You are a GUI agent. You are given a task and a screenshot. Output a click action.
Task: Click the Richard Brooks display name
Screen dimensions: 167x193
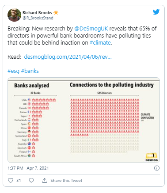(37, 13)
